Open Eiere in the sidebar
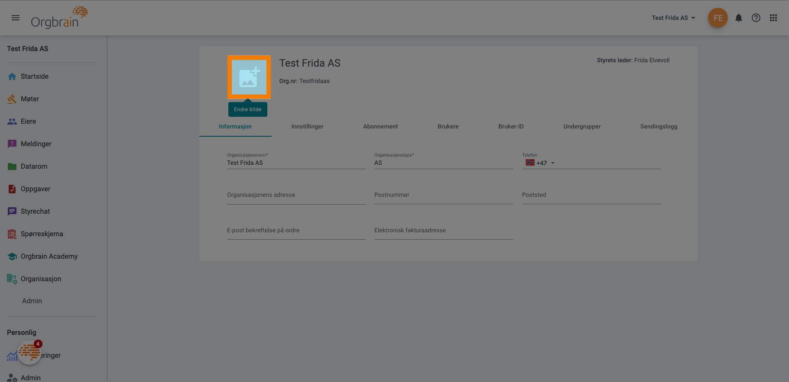Viewport: 789px width, 382px height. pos(28,122)
